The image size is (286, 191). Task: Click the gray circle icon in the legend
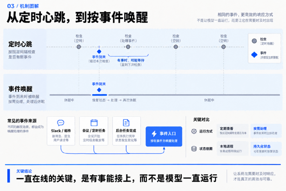pyautogui.click(x=254, y=41)
